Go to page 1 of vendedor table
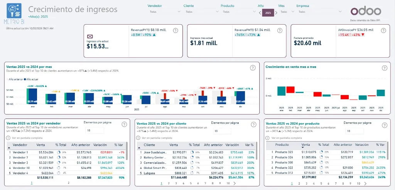Viewport: 395px width, 190px height. (32, 183)
